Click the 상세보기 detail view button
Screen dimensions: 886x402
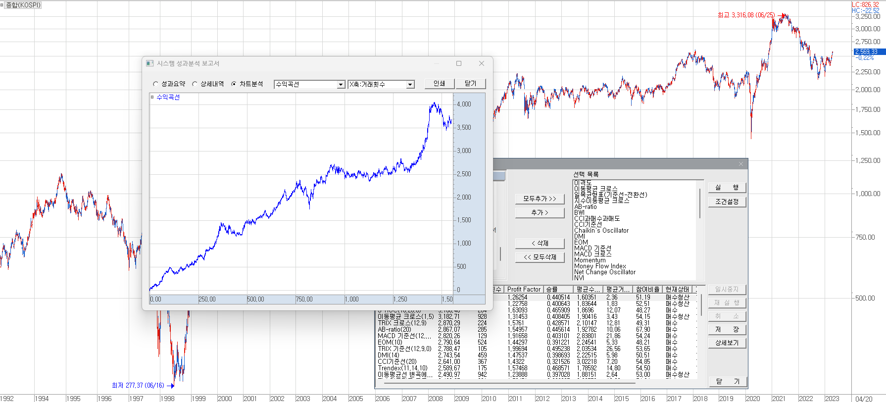[727, 343]
